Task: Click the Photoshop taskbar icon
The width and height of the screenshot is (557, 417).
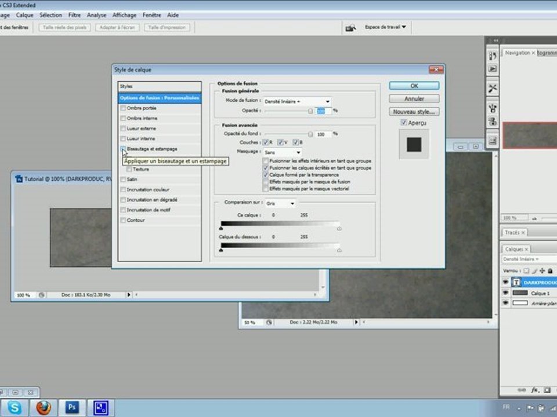Action: [72, 407]
